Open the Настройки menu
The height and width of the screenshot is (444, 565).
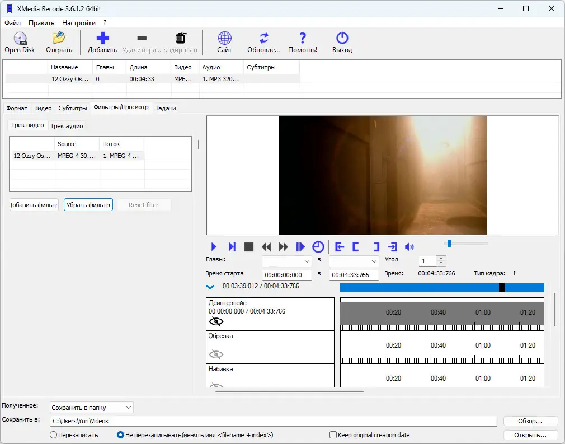tap(78, 23)
